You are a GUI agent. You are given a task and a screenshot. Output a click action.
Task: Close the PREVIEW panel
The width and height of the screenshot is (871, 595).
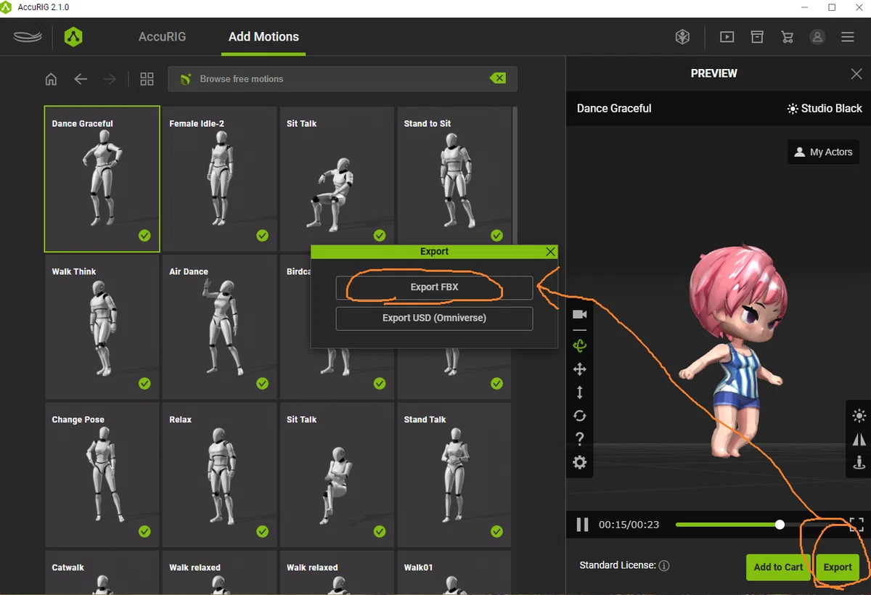pos(856,73)
